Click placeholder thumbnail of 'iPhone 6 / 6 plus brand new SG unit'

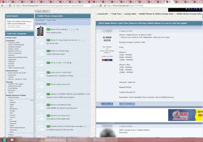tap(40, 42)
